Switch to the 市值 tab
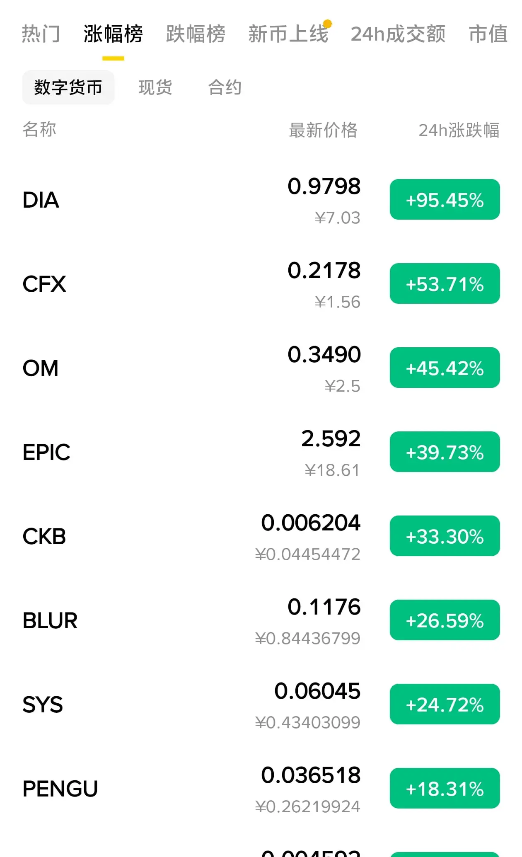This screenshot has width=522, height=857. click(x=488, y=34)
